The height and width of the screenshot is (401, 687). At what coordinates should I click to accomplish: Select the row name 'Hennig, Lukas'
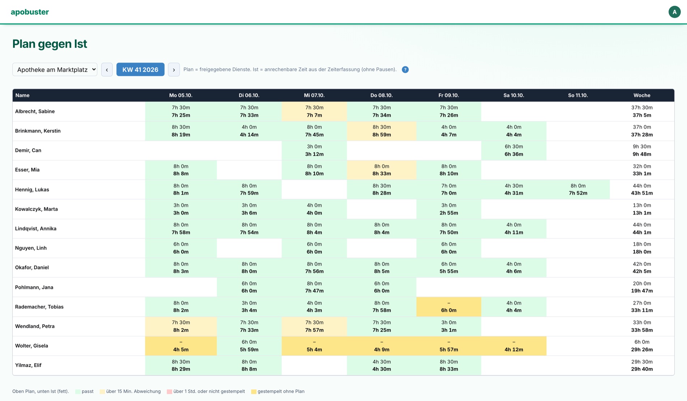click(x=32, y=190)
